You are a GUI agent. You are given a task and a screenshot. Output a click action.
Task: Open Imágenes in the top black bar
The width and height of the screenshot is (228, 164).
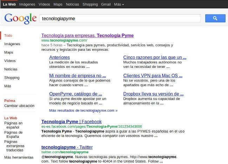pos(27,4)
